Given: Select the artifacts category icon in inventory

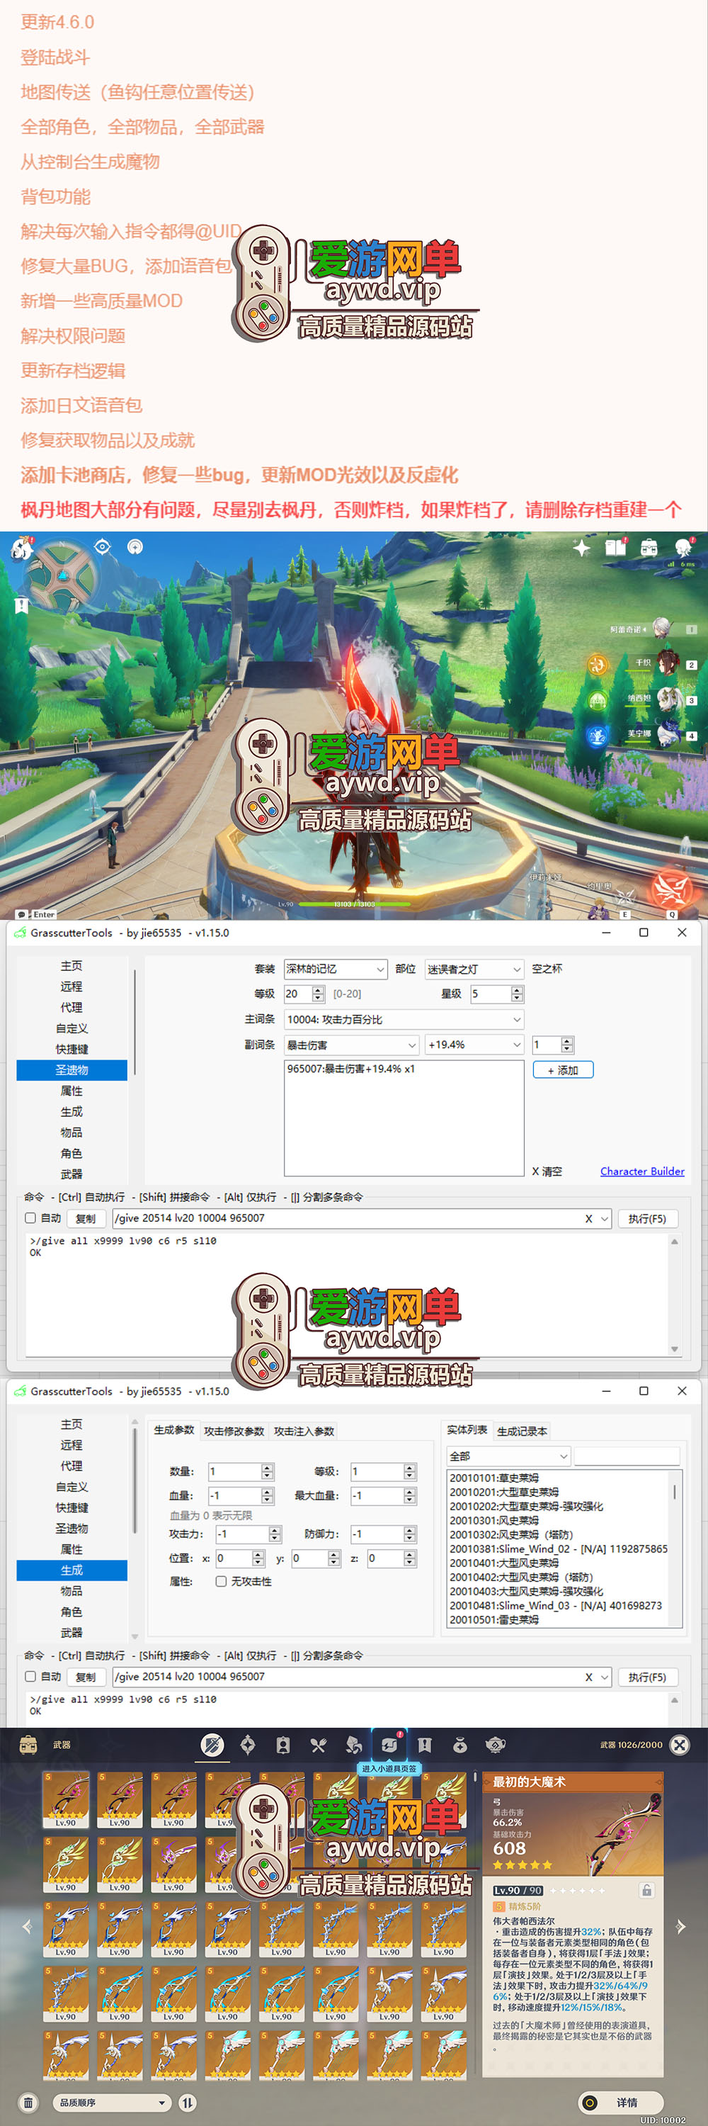Looking at the screenshot, I should (x=248, y=1745).
